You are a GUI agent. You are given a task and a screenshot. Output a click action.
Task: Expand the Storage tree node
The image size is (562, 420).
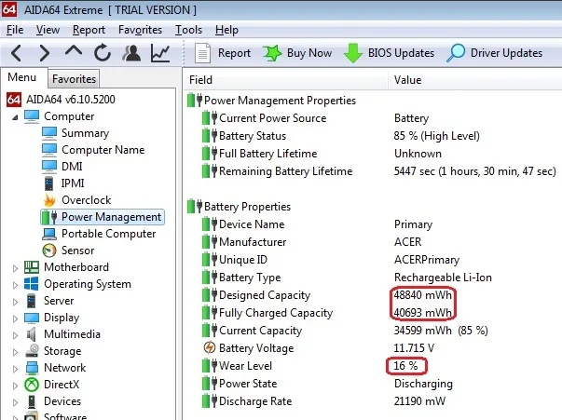pyautogui.click(x=15, y=352)
